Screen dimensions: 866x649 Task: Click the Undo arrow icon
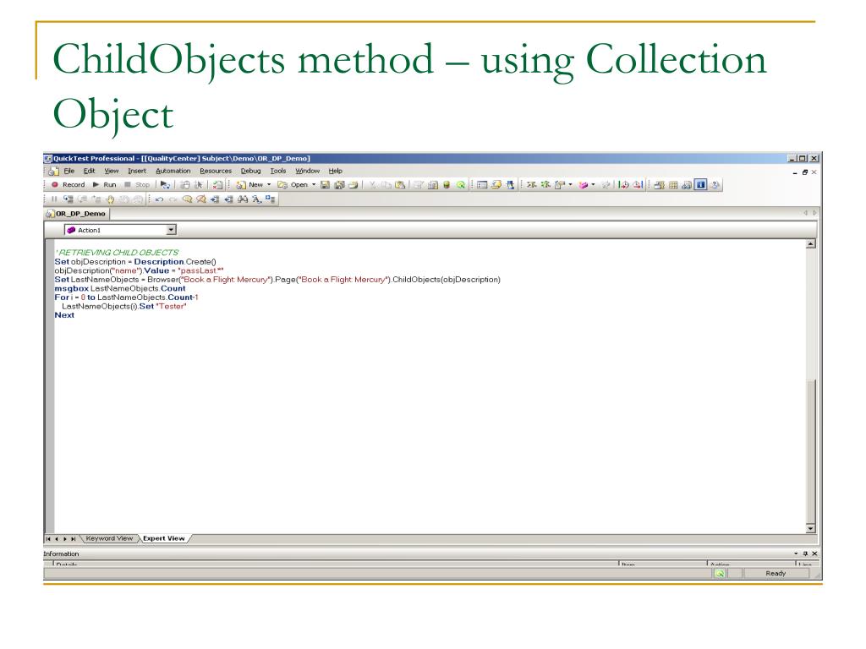pos(160,200)
